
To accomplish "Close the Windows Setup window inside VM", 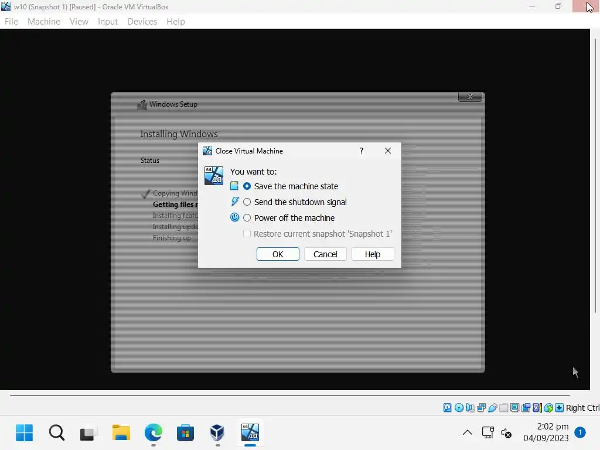I will 470,97.
